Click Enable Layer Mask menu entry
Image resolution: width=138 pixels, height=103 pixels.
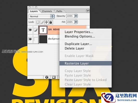point(79,56)
